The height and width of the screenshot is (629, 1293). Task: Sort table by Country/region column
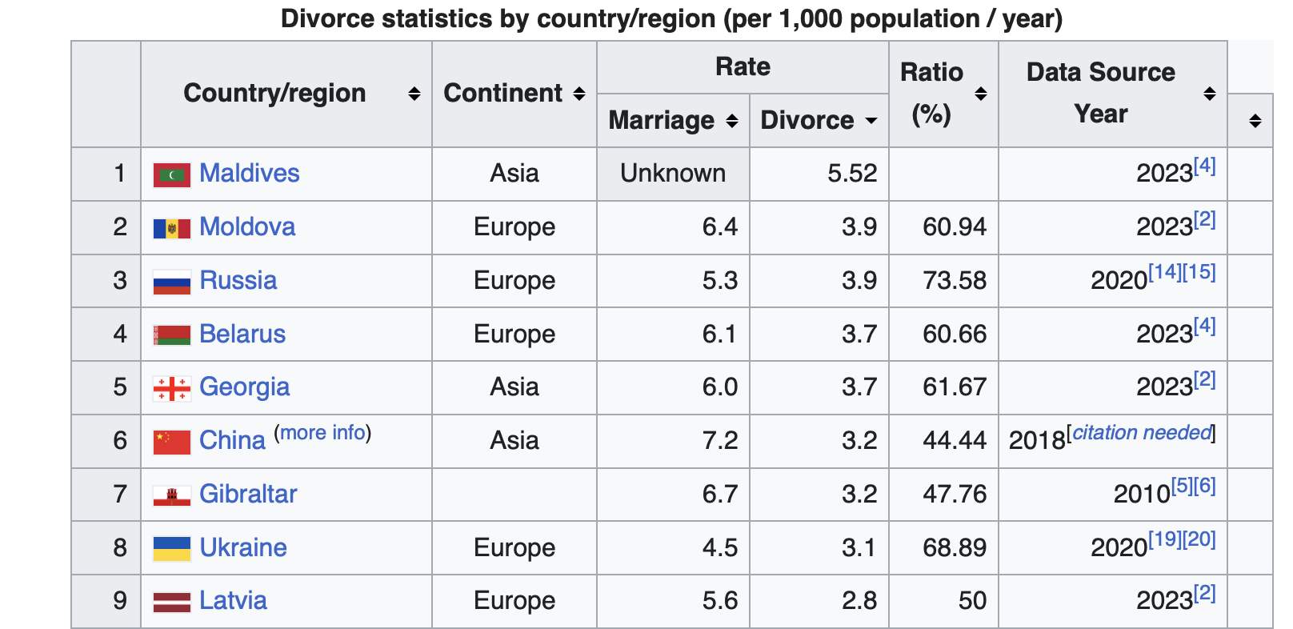pyautogui.click(x=414, y=94)
